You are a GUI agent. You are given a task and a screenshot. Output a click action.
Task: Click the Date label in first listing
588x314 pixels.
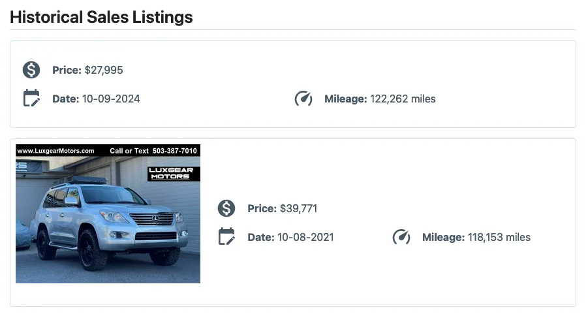click(66, 99)
